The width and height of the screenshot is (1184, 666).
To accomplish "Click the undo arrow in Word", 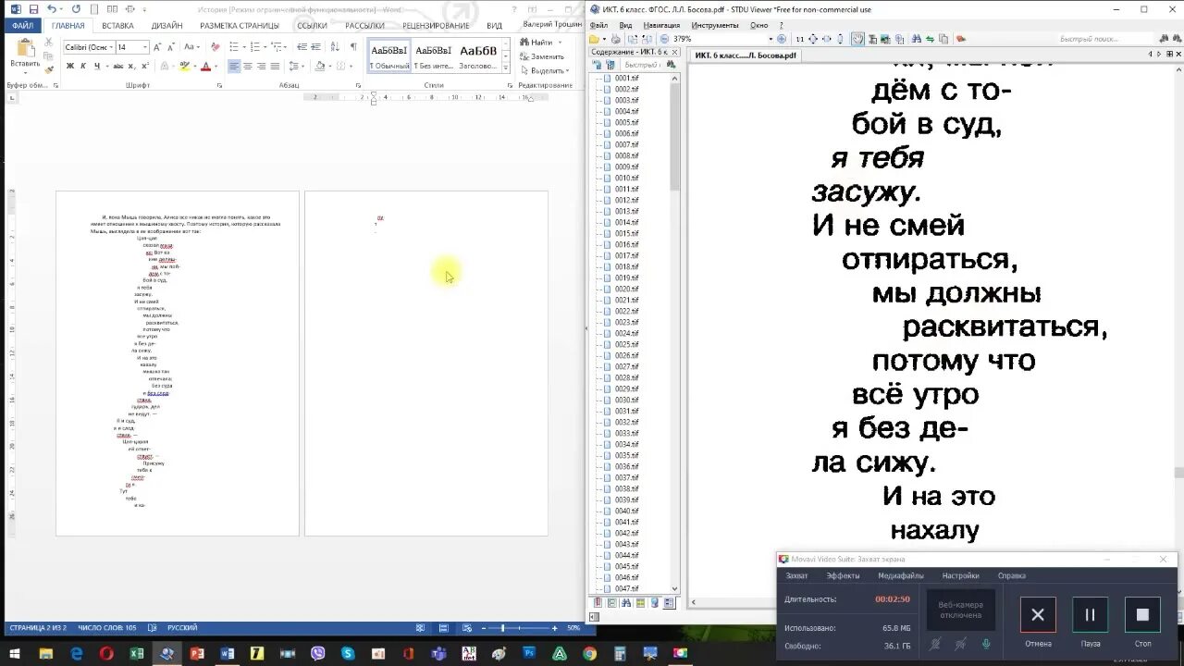I will pos(52,9).
